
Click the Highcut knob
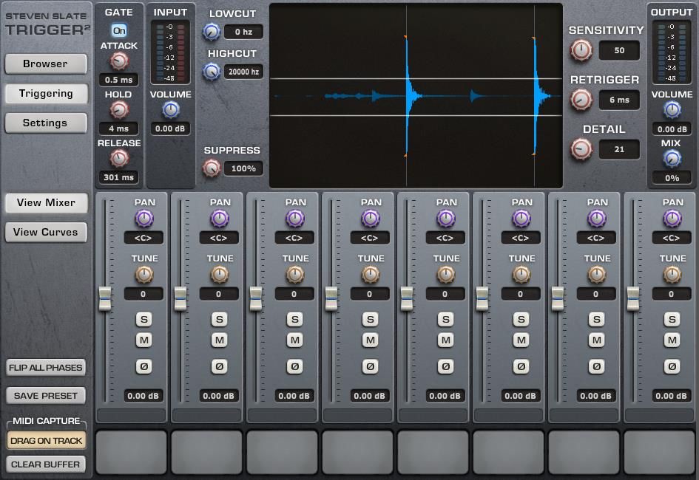coord(212,71)
